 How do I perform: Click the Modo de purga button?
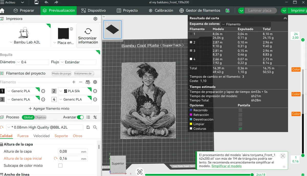(x=61, y=73)
